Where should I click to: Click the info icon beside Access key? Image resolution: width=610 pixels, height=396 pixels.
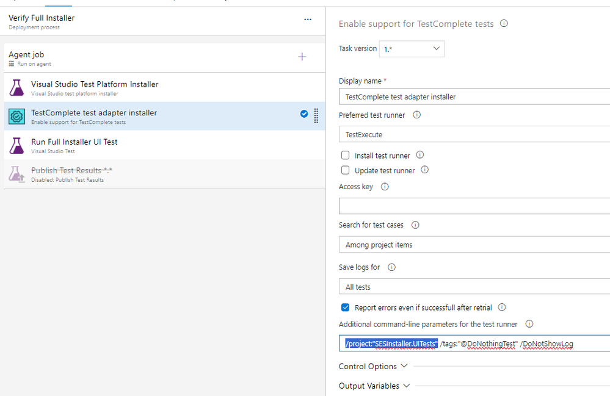tap(385, 187)
